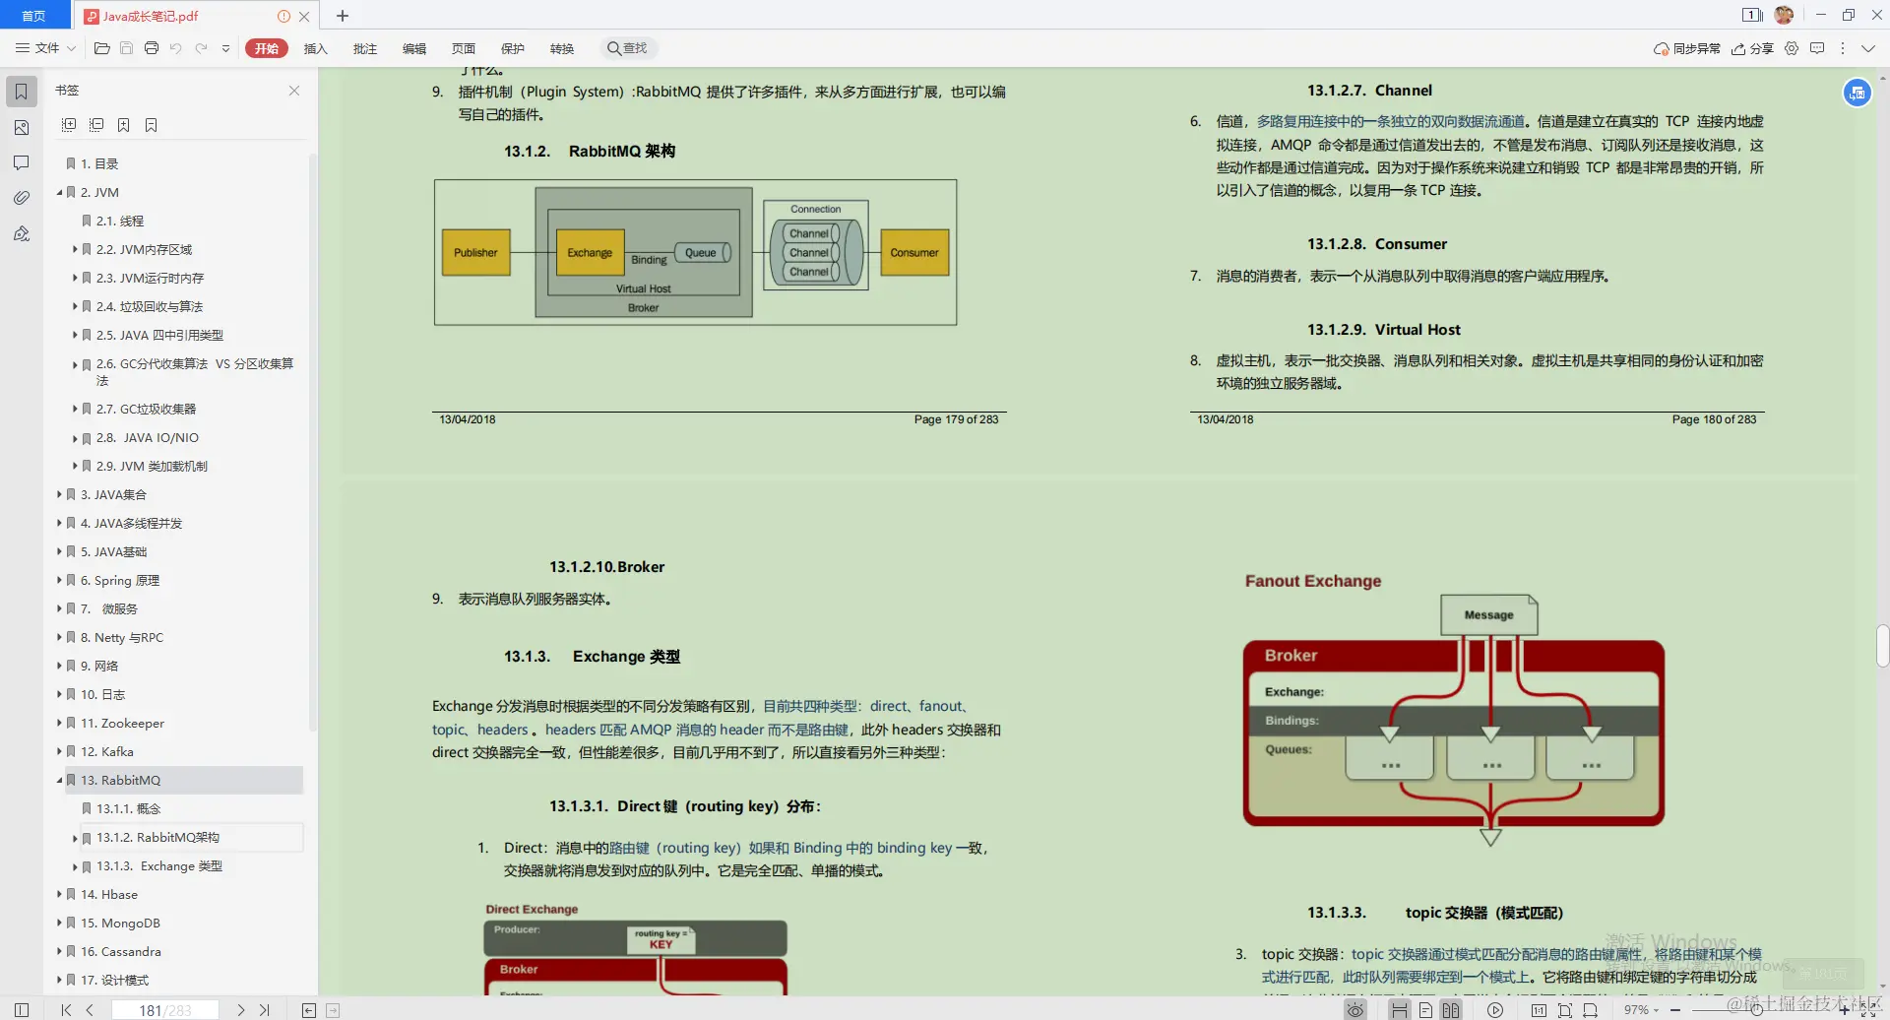The image size is (1890, 1020).
Task: Open the settings gear icon at top right
Action: (x=1792, y=48)
